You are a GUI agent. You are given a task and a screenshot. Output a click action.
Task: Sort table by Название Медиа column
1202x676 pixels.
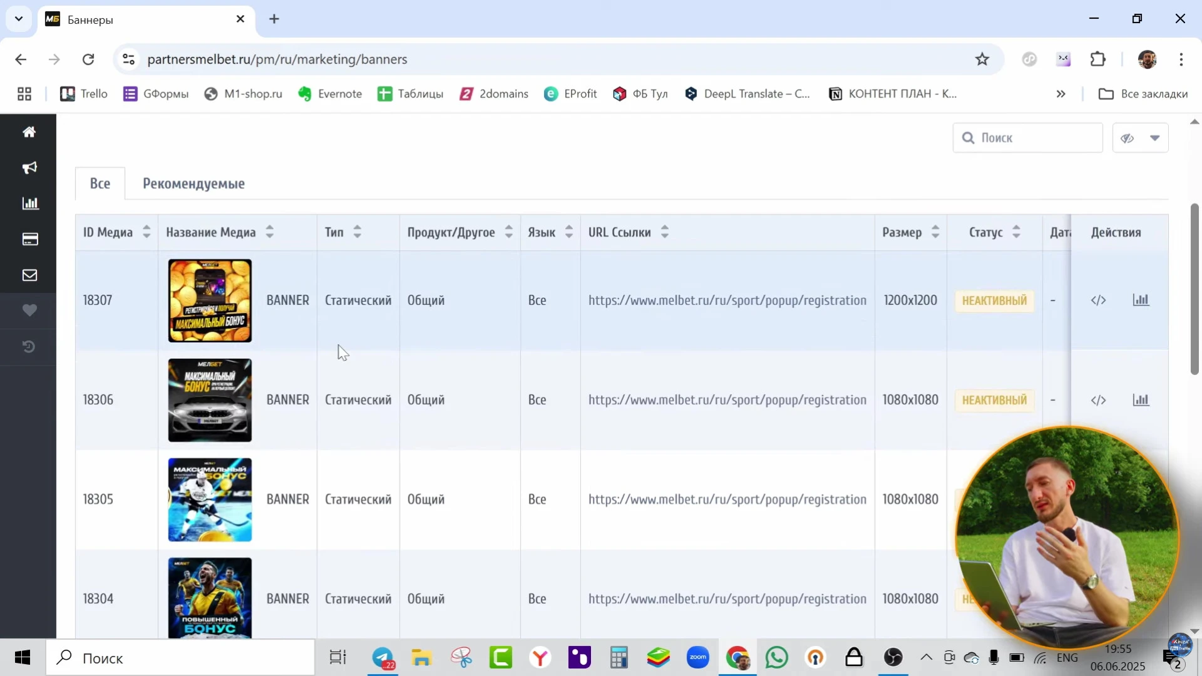(x=270, y=232)
